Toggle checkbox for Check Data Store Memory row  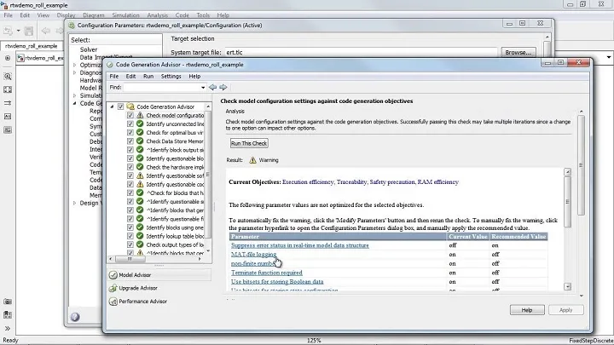[x=130, y=141]
